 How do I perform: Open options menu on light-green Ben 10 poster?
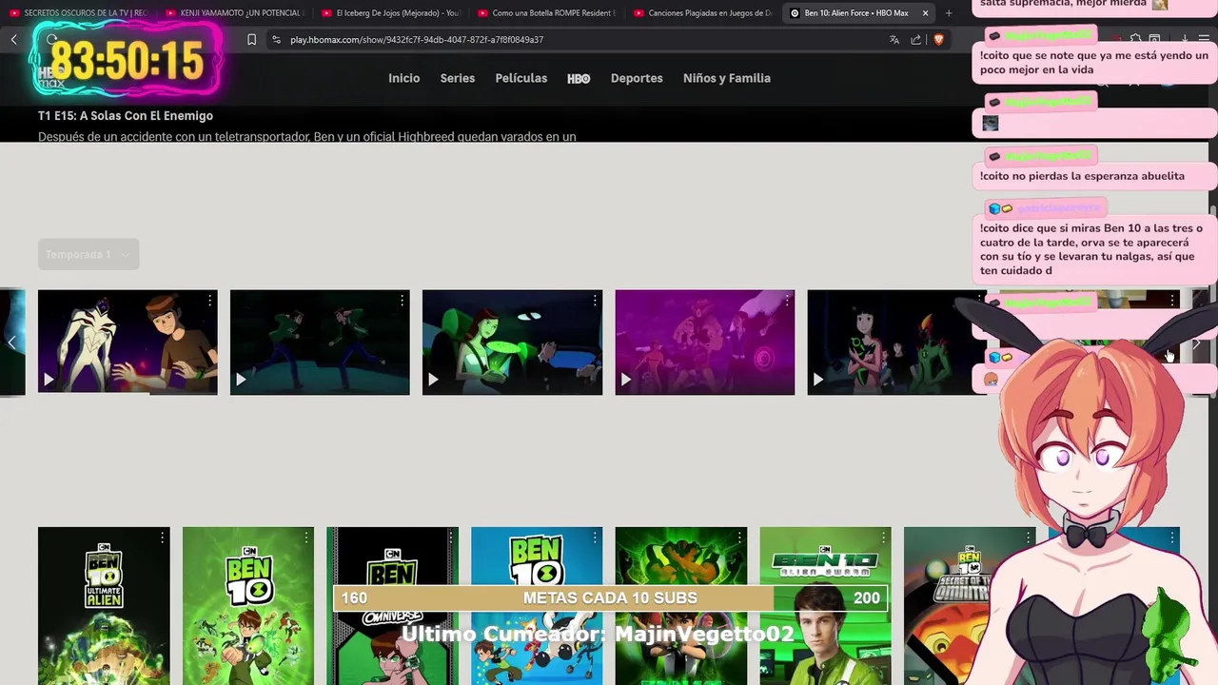point(306,538)
